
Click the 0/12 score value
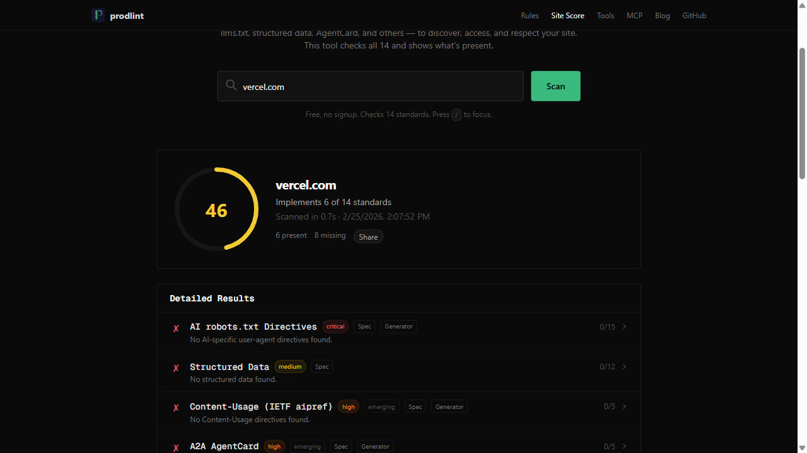(607, 367)
